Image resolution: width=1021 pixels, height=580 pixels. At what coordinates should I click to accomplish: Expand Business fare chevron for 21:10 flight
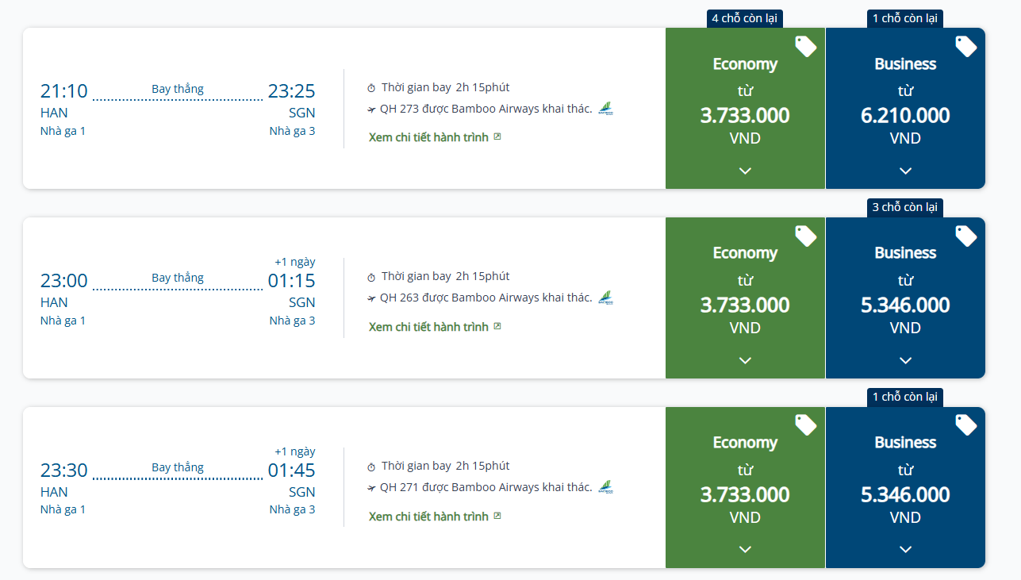(905, 171)
